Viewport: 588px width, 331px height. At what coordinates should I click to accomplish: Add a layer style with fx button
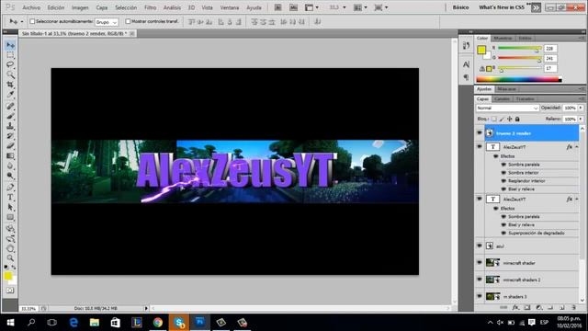pos(515,307)
